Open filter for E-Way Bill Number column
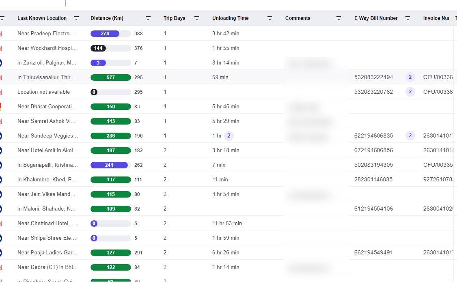Viewport: 457px width, 284px height. 408,18
